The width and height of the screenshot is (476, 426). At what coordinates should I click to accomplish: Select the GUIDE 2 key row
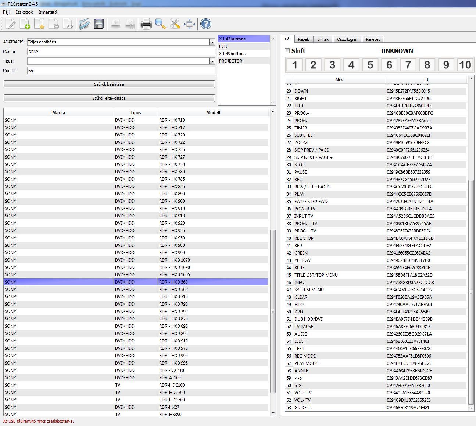click(x=376, y=408)
